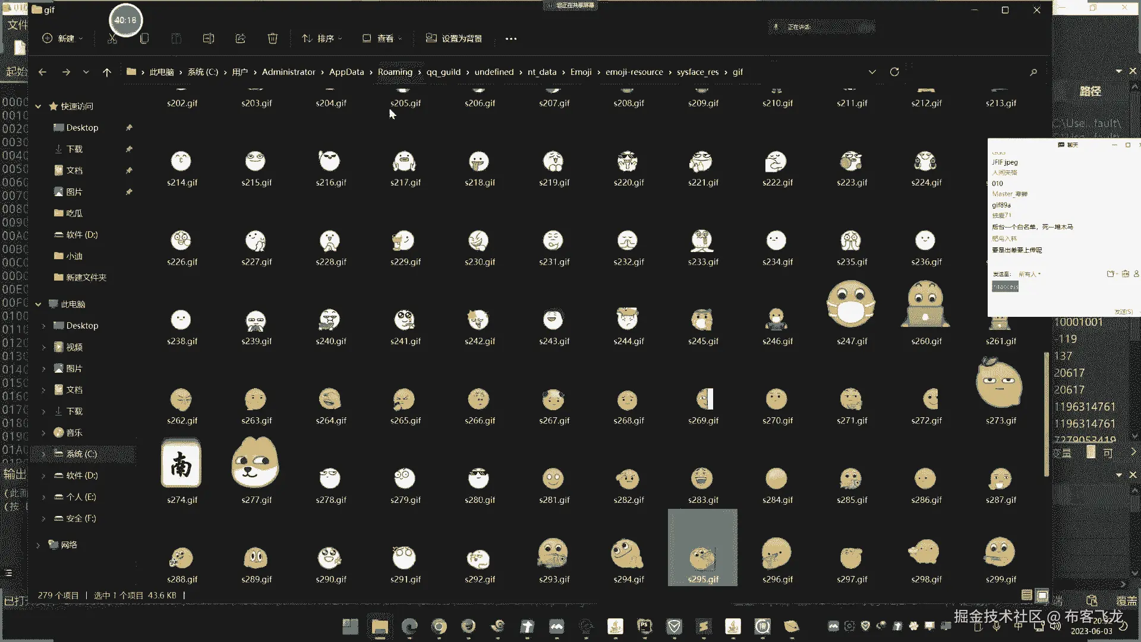Refresh the folder view
This screenshot has height=642, width=1141.
894,72
